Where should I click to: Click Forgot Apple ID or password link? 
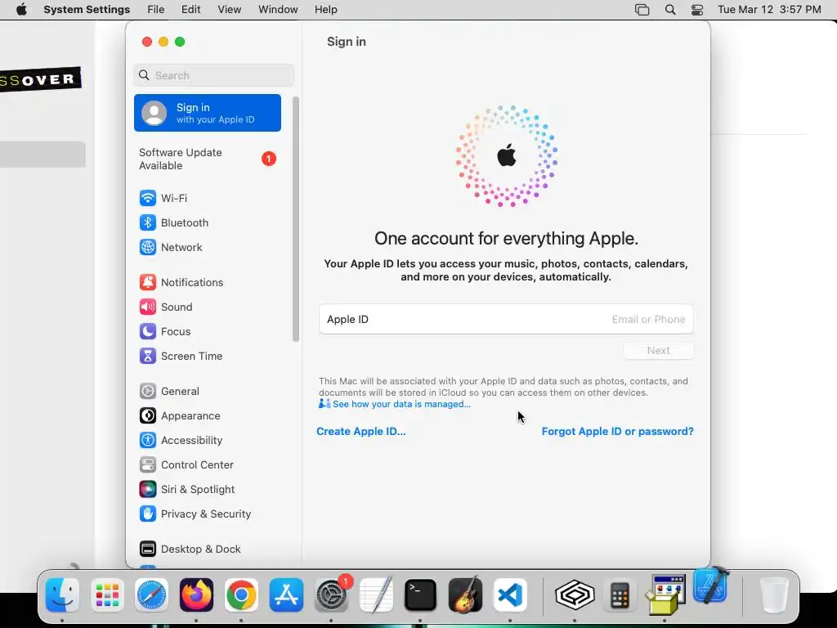[618, 432]
